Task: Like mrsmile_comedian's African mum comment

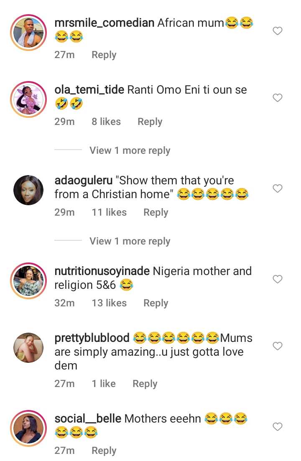Action: (278, 31)
